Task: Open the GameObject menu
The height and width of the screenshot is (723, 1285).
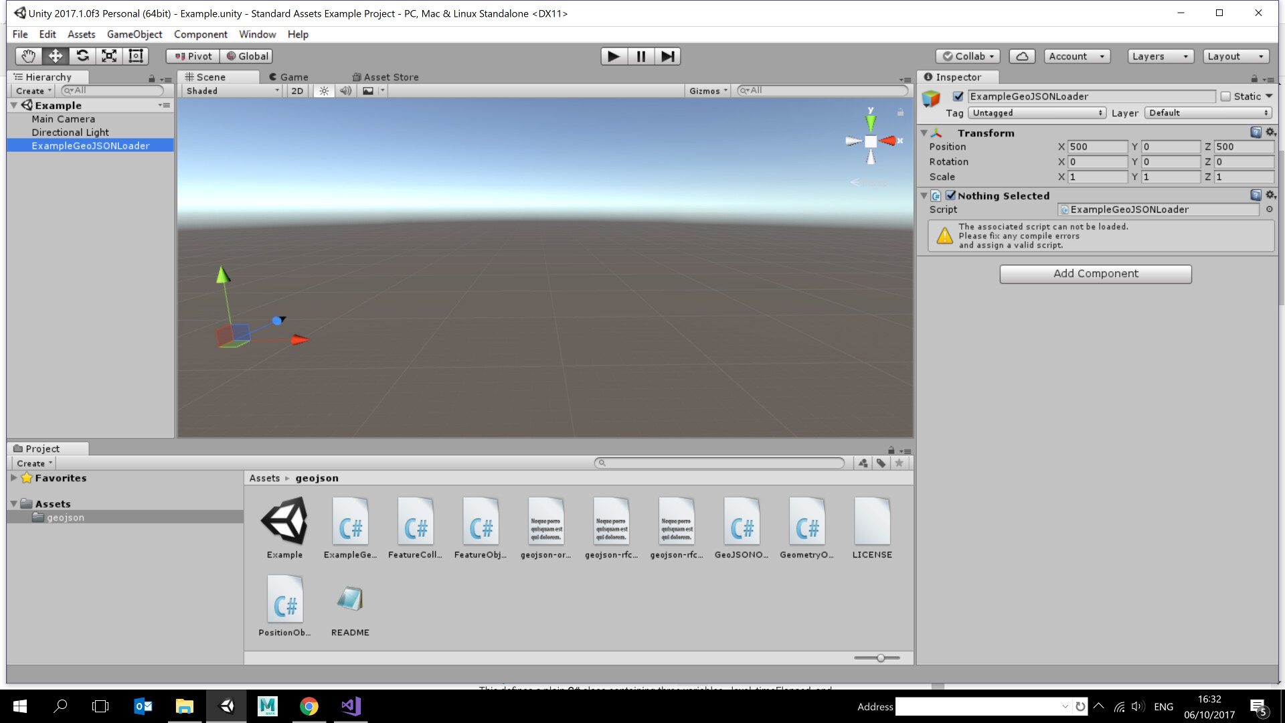Action: point(134,34)
